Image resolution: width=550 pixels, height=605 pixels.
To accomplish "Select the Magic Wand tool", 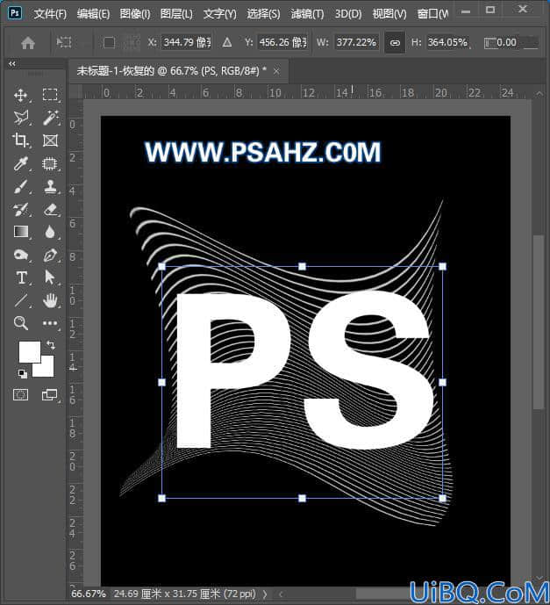I will pos(50,118).
